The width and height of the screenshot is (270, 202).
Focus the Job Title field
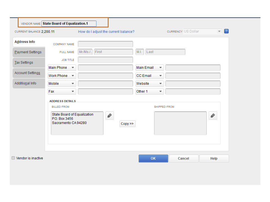tap(105, 60)
